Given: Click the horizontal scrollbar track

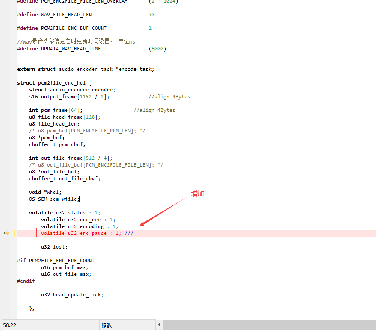Looking at the screenshot, I should pos(269,325).
